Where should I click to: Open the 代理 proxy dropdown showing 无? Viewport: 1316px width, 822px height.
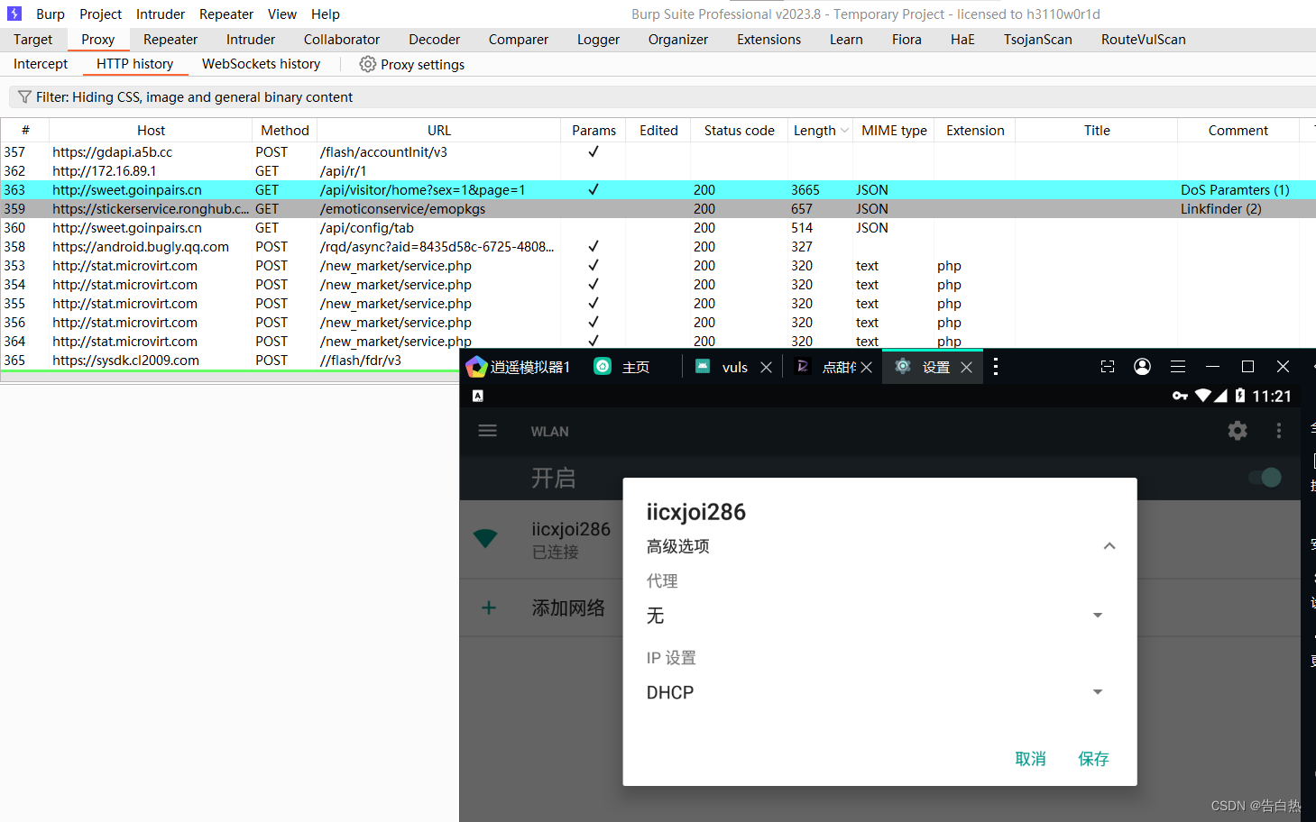(875, 616)
